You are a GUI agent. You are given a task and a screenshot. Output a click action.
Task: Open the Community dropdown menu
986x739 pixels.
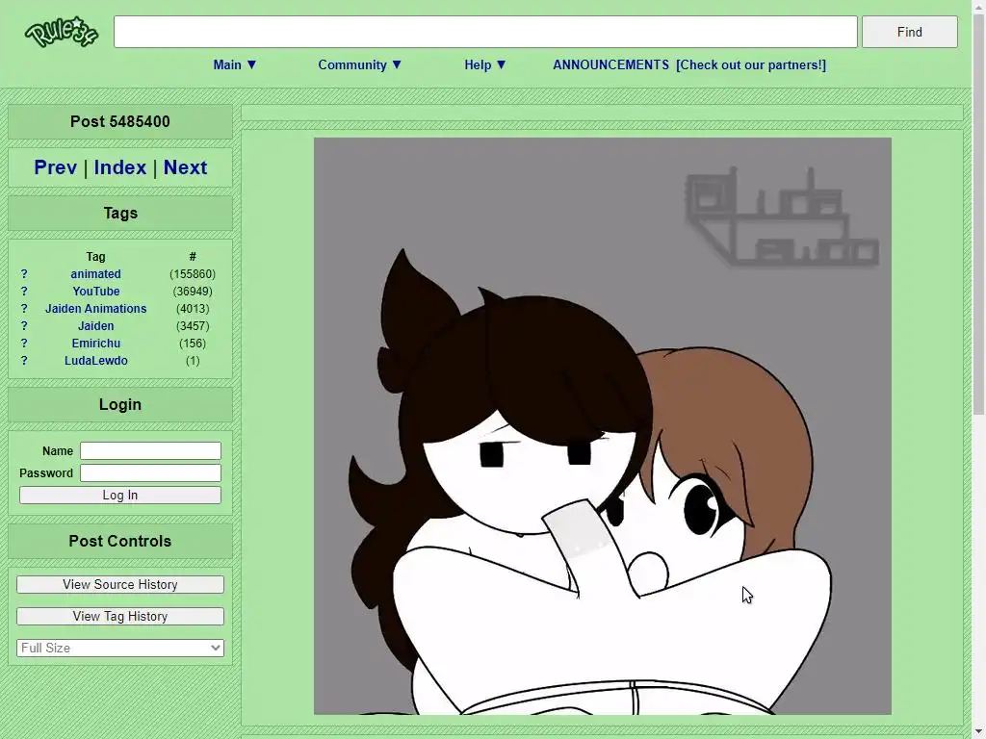360,64
